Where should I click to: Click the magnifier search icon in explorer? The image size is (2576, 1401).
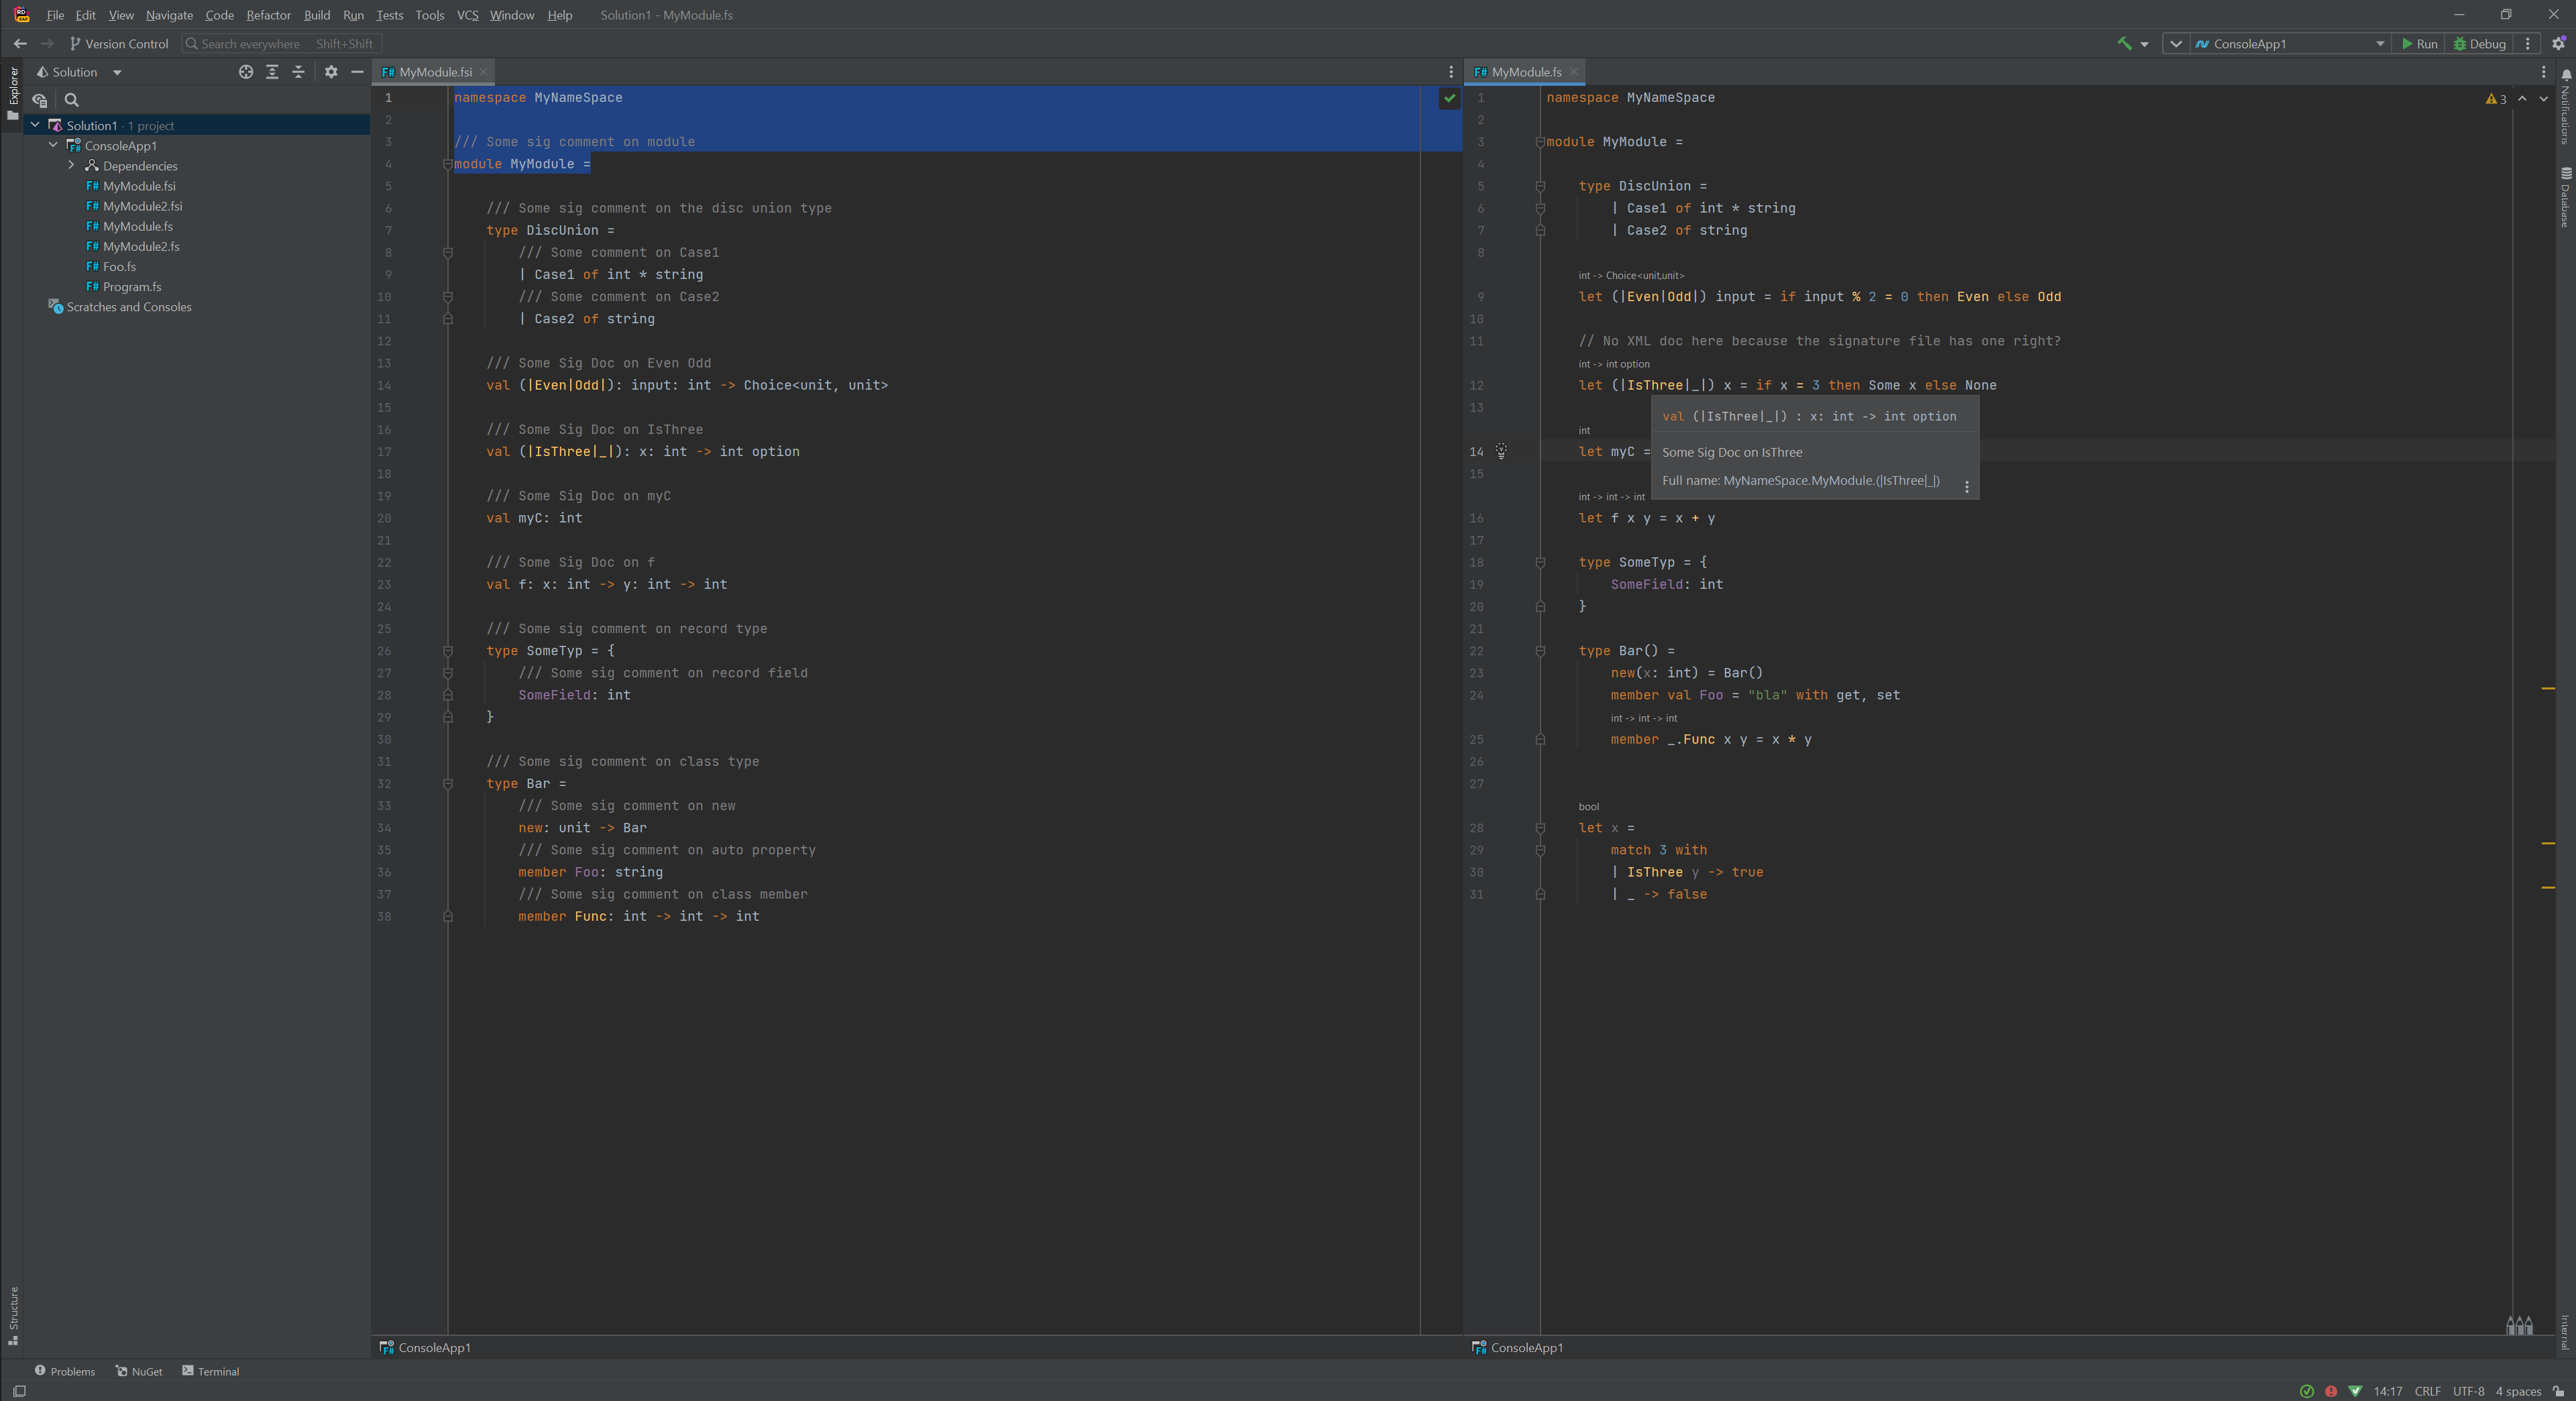click(x=72, y=100)
